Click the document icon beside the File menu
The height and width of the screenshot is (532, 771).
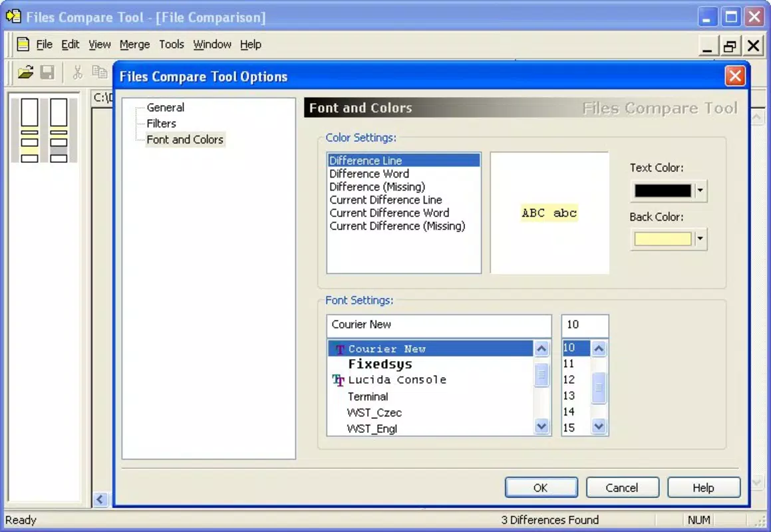23,45
